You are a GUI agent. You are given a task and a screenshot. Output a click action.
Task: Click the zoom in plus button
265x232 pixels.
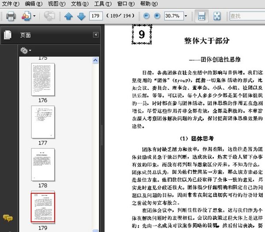pyautogui.click(x=157, y=16)
